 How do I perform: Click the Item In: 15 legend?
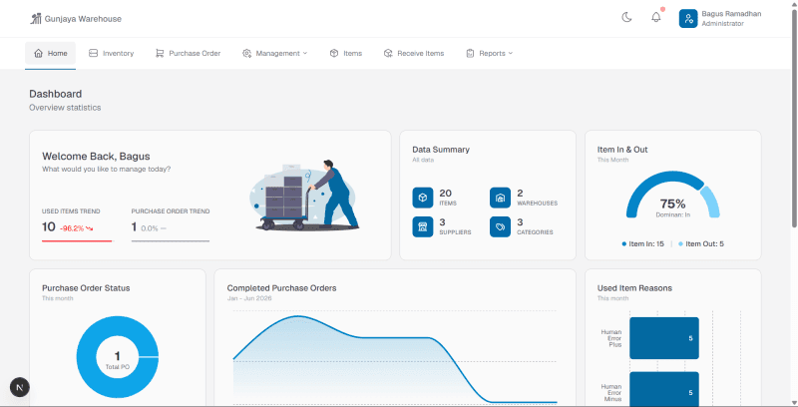pos(643,243)
